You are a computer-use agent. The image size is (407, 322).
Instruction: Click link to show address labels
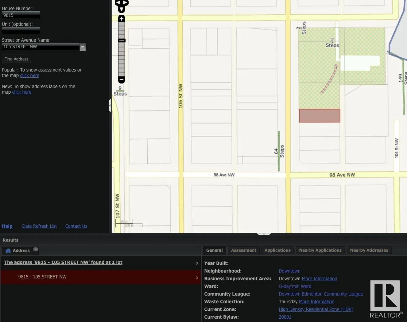point(22,92)
